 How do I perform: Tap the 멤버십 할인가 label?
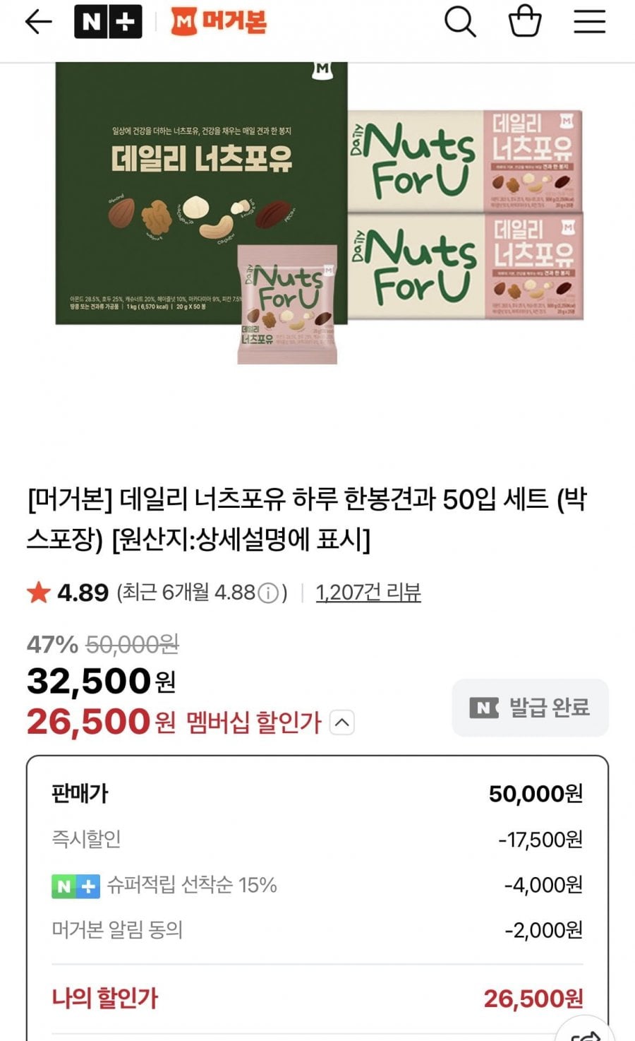(x=254, y=722)
